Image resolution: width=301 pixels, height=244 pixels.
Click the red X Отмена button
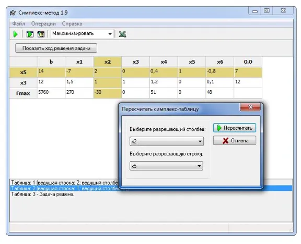(235, 141)
